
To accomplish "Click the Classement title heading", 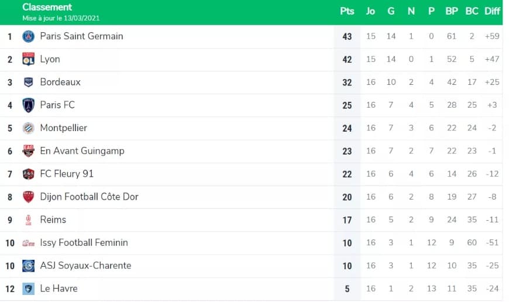I will point(47,7).
